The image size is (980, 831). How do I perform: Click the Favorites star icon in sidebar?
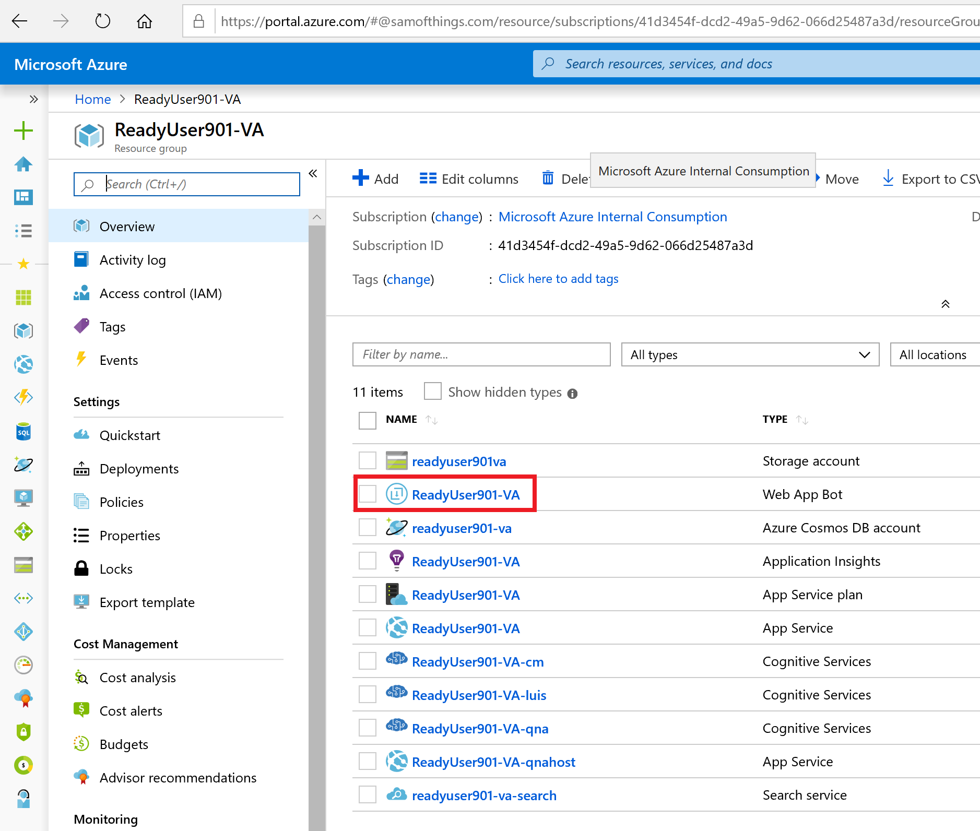[x=23, y=264]
